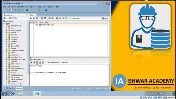
Task: Click the Map View tab at bottom
Action: 10,88
